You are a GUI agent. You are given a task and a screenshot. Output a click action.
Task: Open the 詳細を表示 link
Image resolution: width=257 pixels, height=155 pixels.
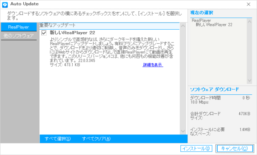click(x=153, y=65)
